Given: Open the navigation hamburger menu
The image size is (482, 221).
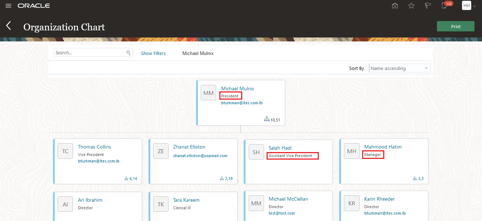Looking at the screenshot, I should point(8,5).
